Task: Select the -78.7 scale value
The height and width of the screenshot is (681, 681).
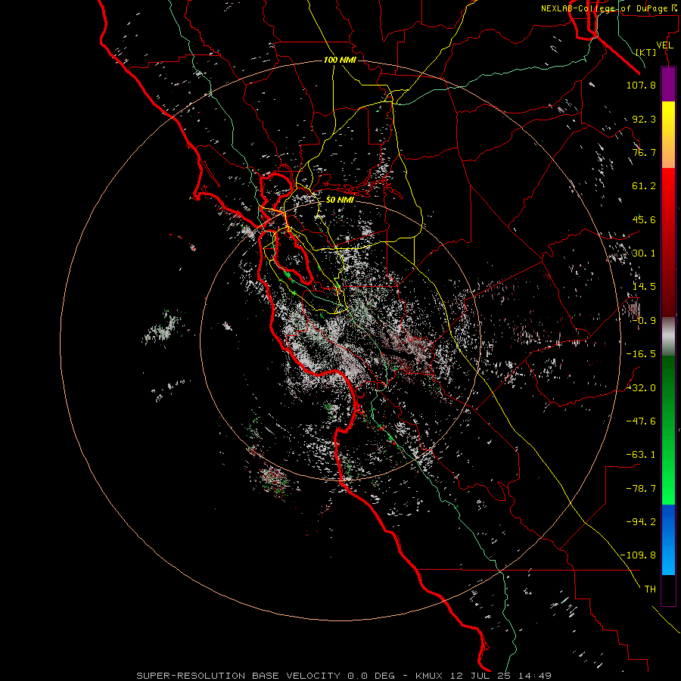Action: [641, 489]
